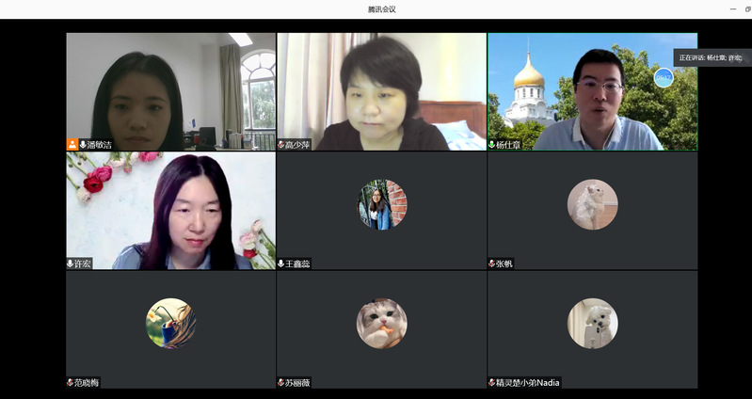This screenshot has width=752, height=399.
Task: Click the muted mic icon beside 高少萍
Action: pos(281,145)
